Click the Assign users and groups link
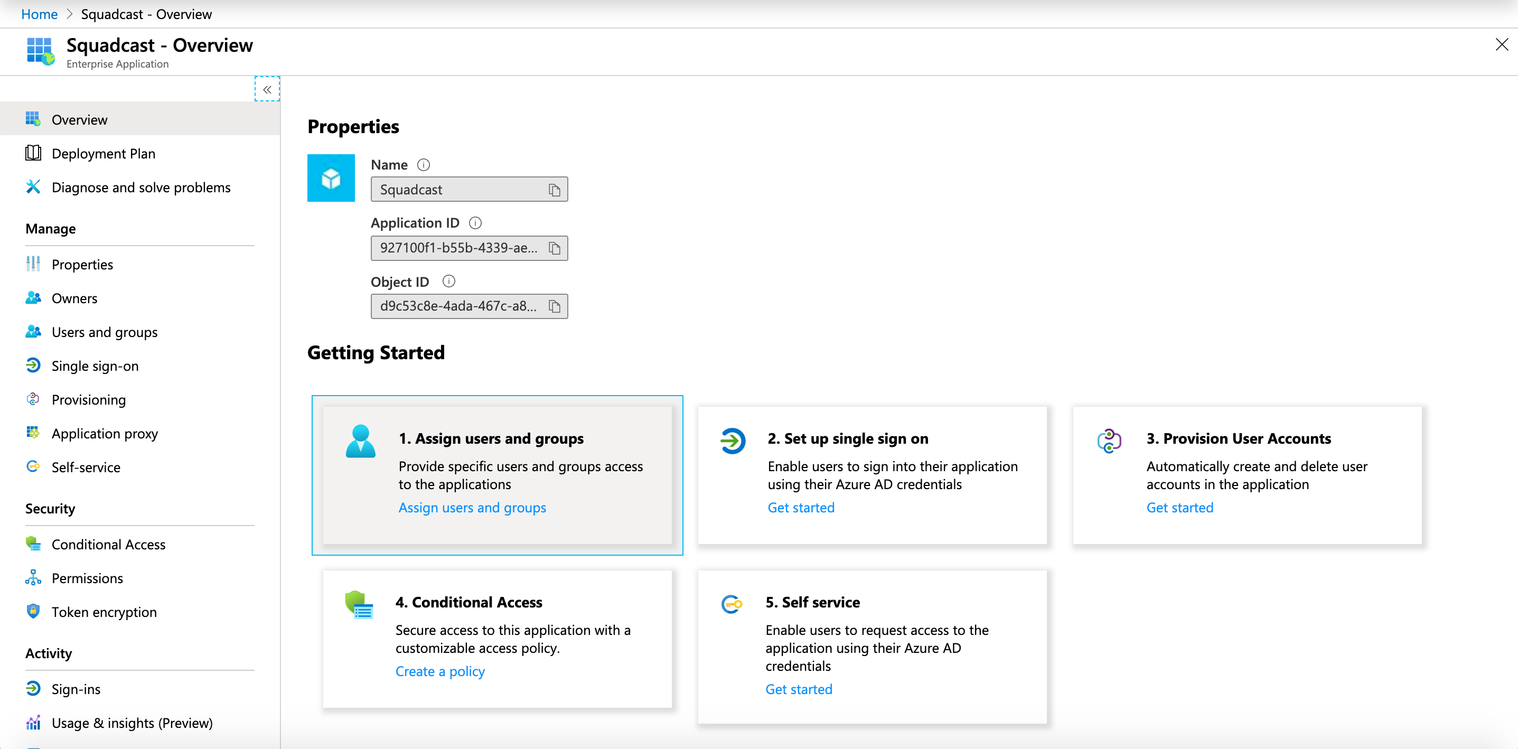Image resolution: width=1518 pixels, height=749 pixels. tap(472, 508)
